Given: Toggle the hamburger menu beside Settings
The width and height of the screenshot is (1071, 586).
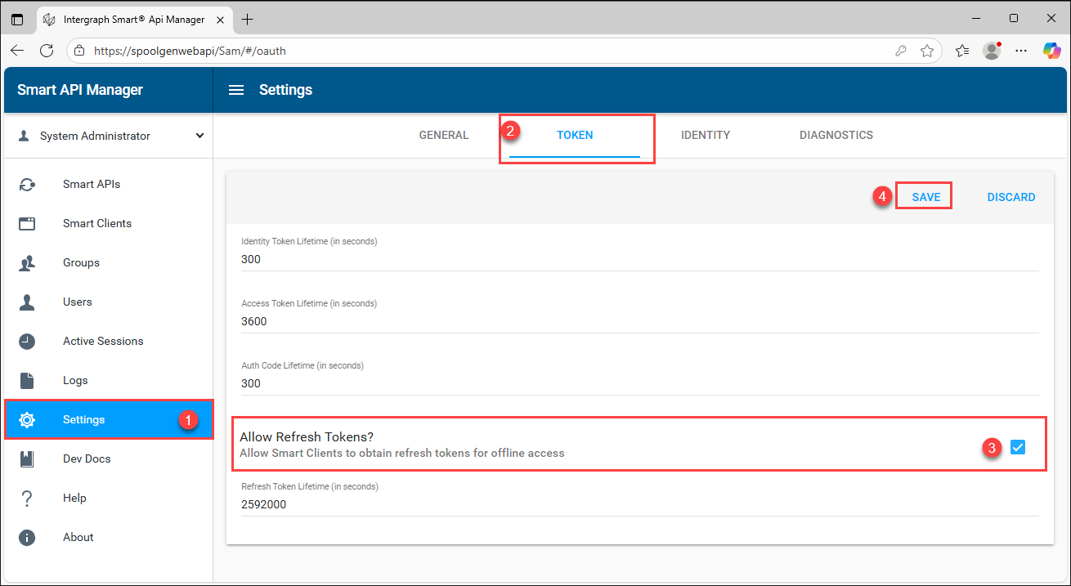Looking at the screenshot, I should [236, 90].
